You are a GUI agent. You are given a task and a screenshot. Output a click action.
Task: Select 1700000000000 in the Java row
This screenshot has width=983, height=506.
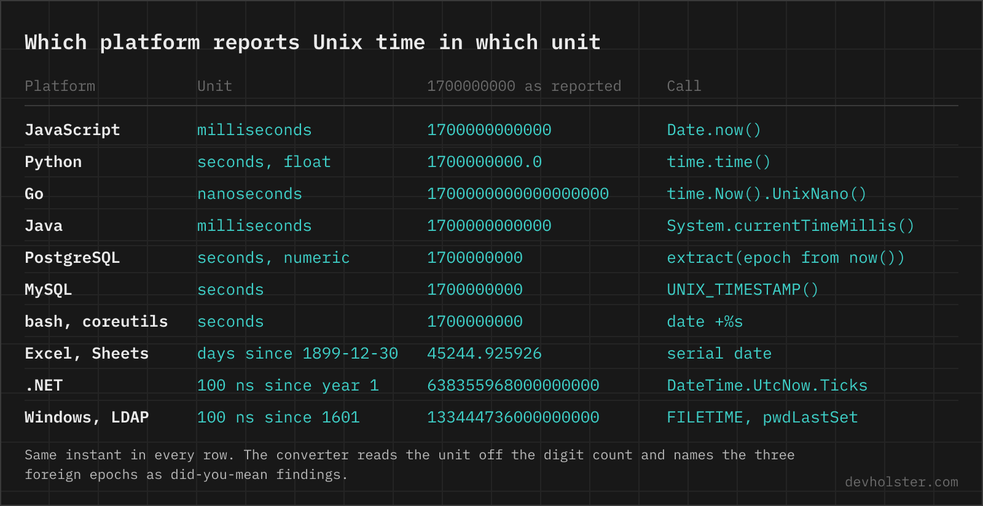489,226
